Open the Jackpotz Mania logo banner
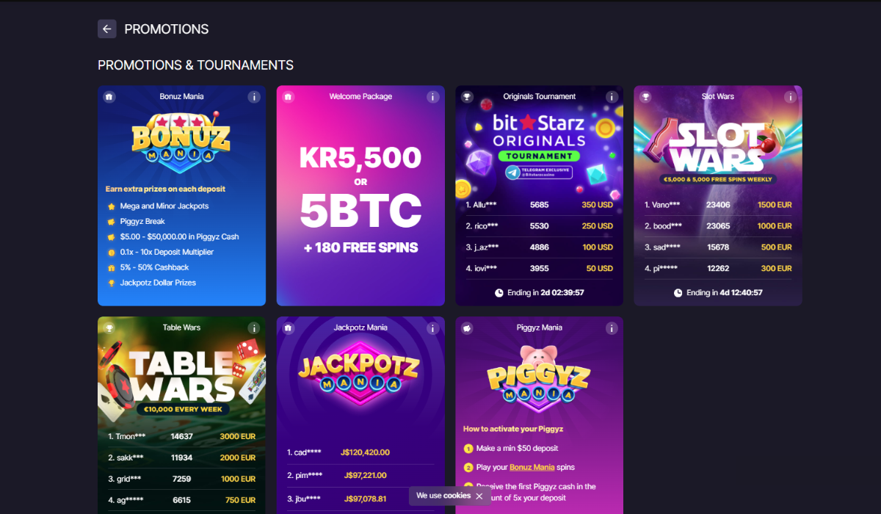 [x=360, y=374]
